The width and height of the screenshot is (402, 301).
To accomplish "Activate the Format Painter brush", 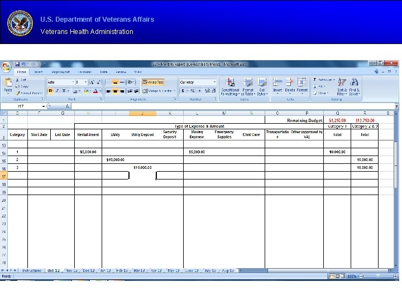I will coord(28,93).
